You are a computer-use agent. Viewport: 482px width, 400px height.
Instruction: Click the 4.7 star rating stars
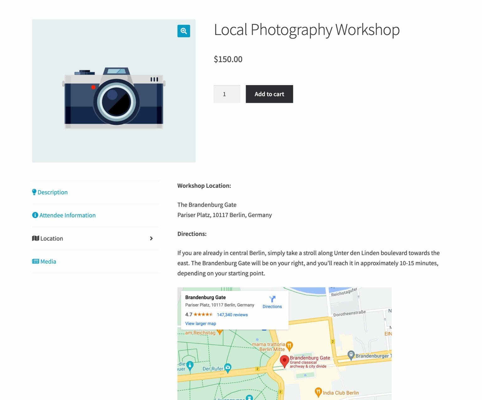coord(203,314)
